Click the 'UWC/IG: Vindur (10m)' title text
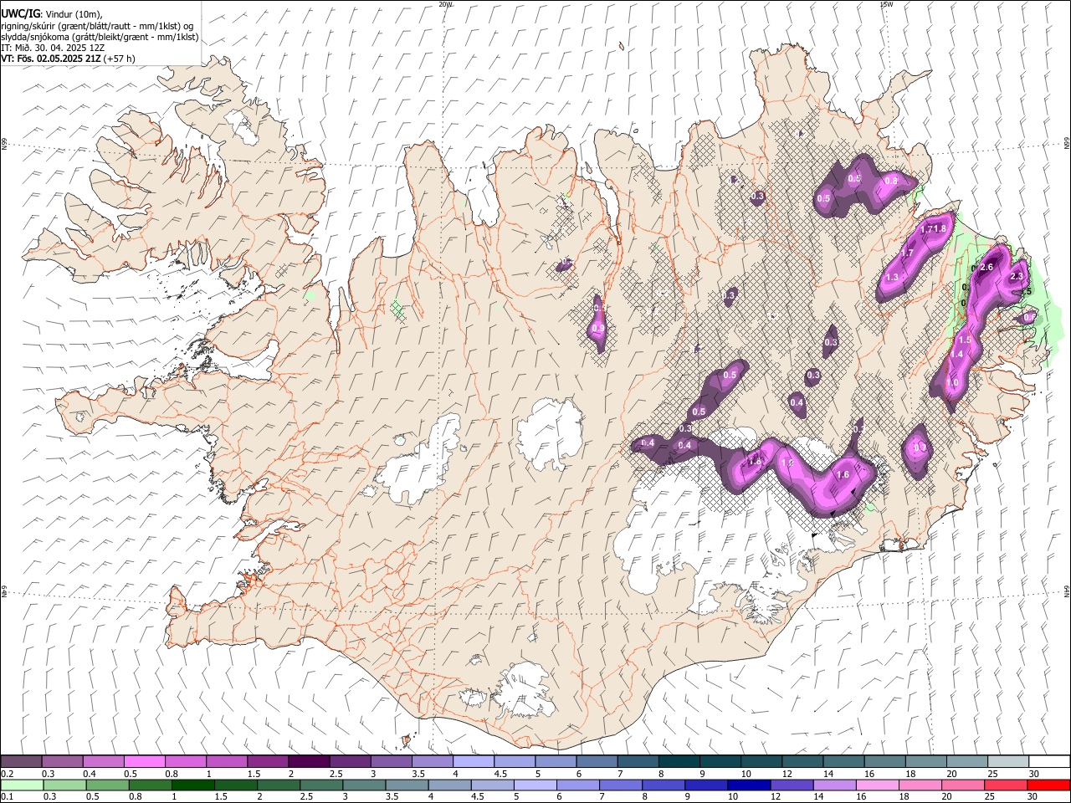Viewport: 1071px width, 803px height. pos(52,13)
